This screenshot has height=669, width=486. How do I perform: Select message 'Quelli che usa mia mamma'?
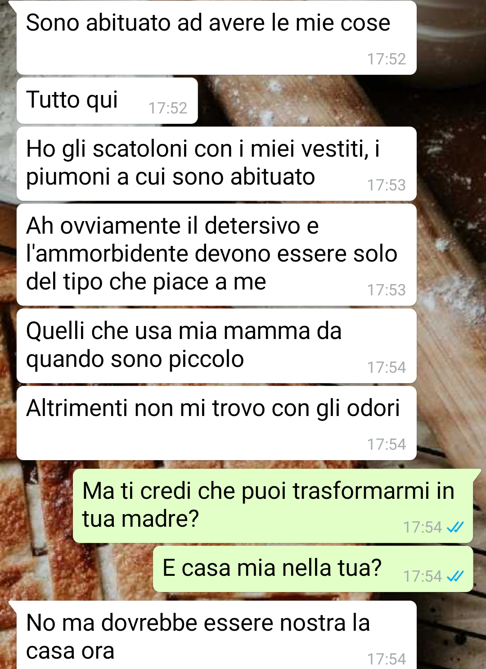[216, 346]
